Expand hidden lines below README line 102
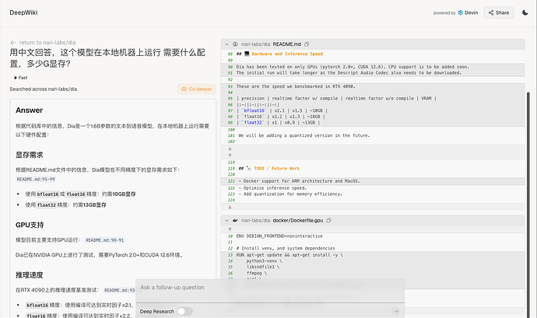This screenshot has height=318, width=537. pos(230,149)
